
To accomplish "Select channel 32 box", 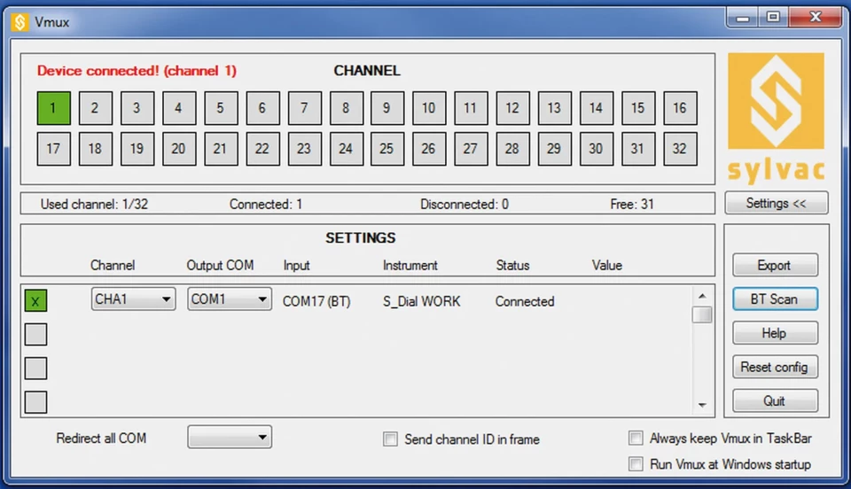I will coord(679,149).
